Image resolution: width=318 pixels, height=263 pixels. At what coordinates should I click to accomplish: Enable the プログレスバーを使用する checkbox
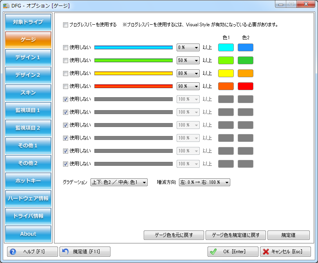(65, 25)
